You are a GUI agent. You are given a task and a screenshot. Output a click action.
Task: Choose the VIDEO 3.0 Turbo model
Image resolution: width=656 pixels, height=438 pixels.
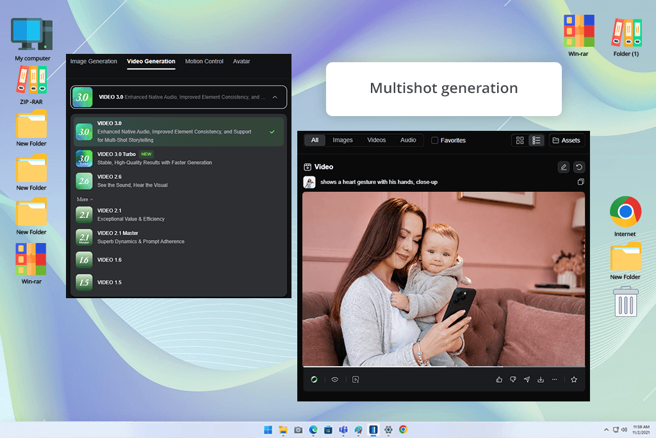(179, 158)
